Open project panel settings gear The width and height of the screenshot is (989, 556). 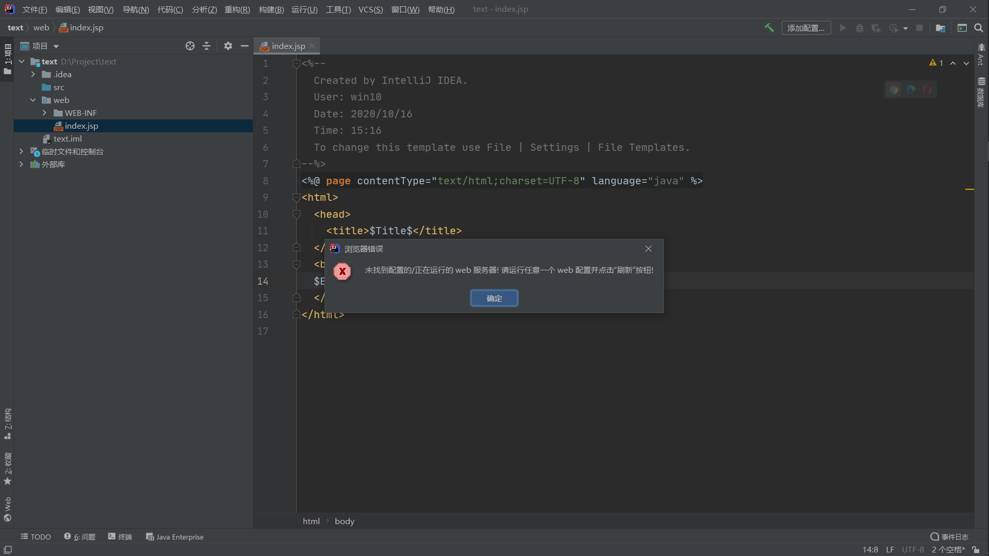(x=228, y=46)
